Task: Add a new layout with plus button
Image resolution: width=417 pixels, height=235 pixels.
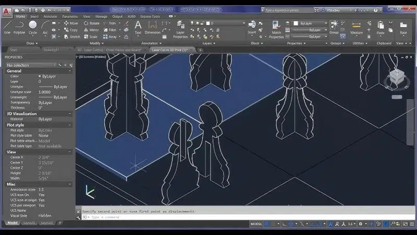Action: [60, 223]
